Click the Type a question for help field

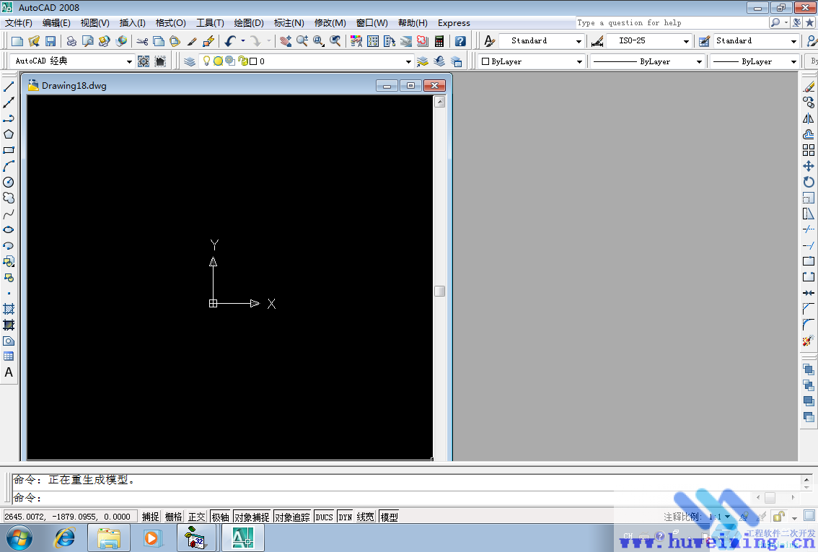point(672,22)
